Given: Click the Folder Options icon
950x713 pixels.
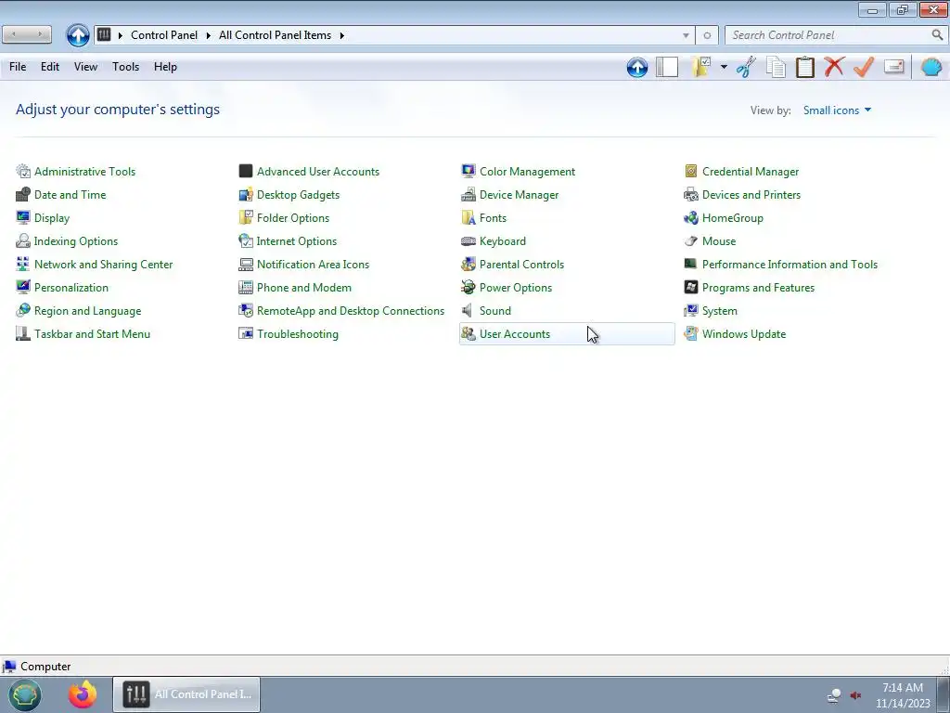Looking at the screenshot, I should 245,217.
